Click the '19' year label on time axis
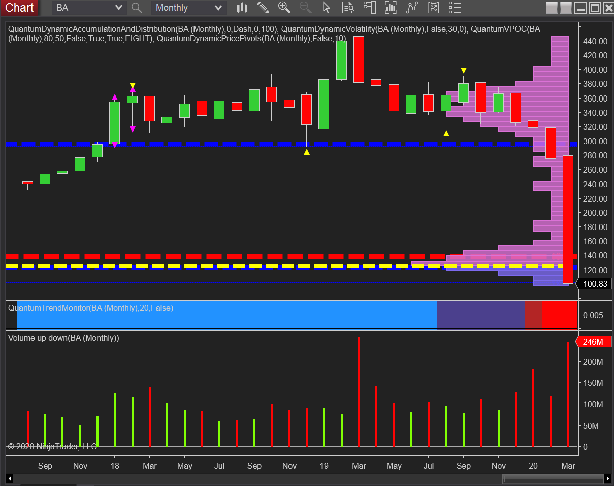614x486 pixels. coord(324,466)
